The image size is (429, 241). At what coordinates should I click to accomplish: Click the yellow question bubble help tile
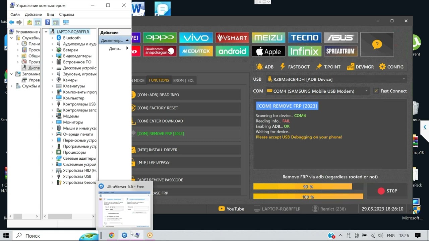tap(377, 44)
